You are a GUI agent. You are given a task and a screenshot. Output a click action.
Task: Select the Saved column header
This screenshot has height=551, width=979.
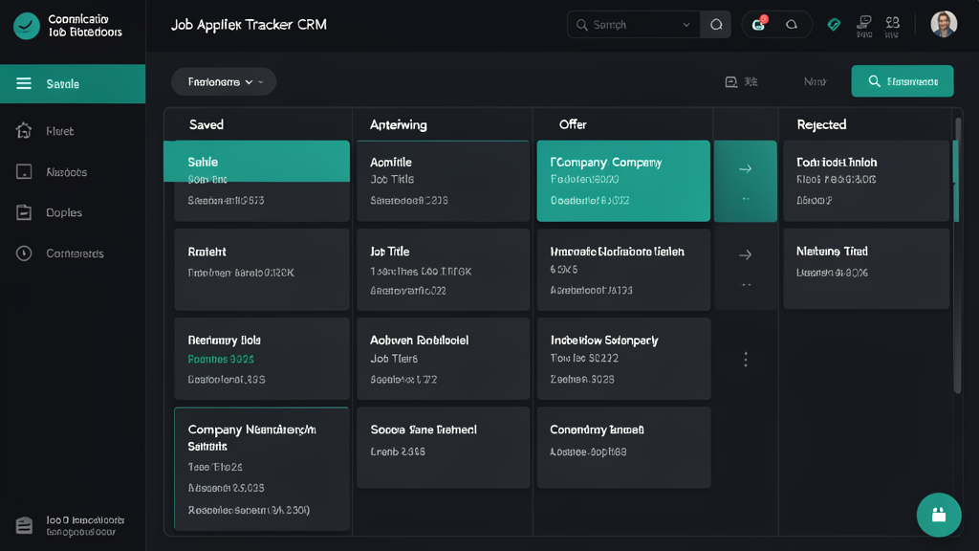click(x=207, y=124)
